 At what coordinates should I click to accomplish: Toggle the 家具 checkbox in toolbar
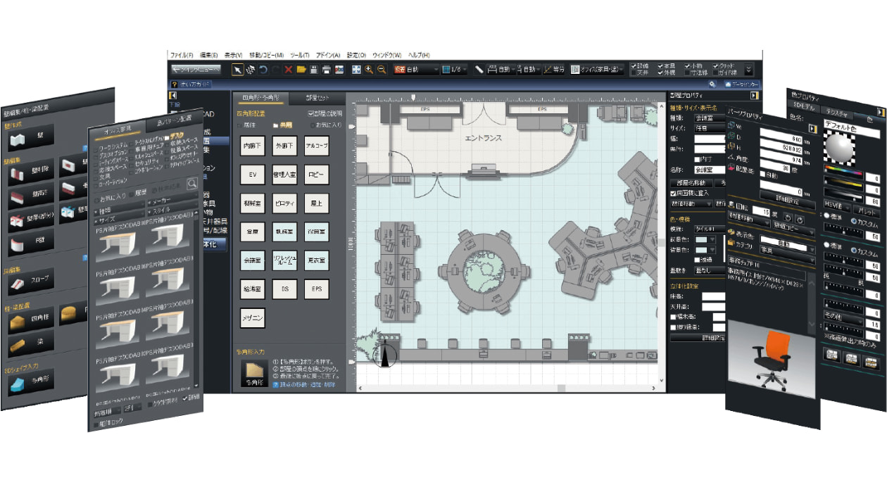tap(662, 65)
